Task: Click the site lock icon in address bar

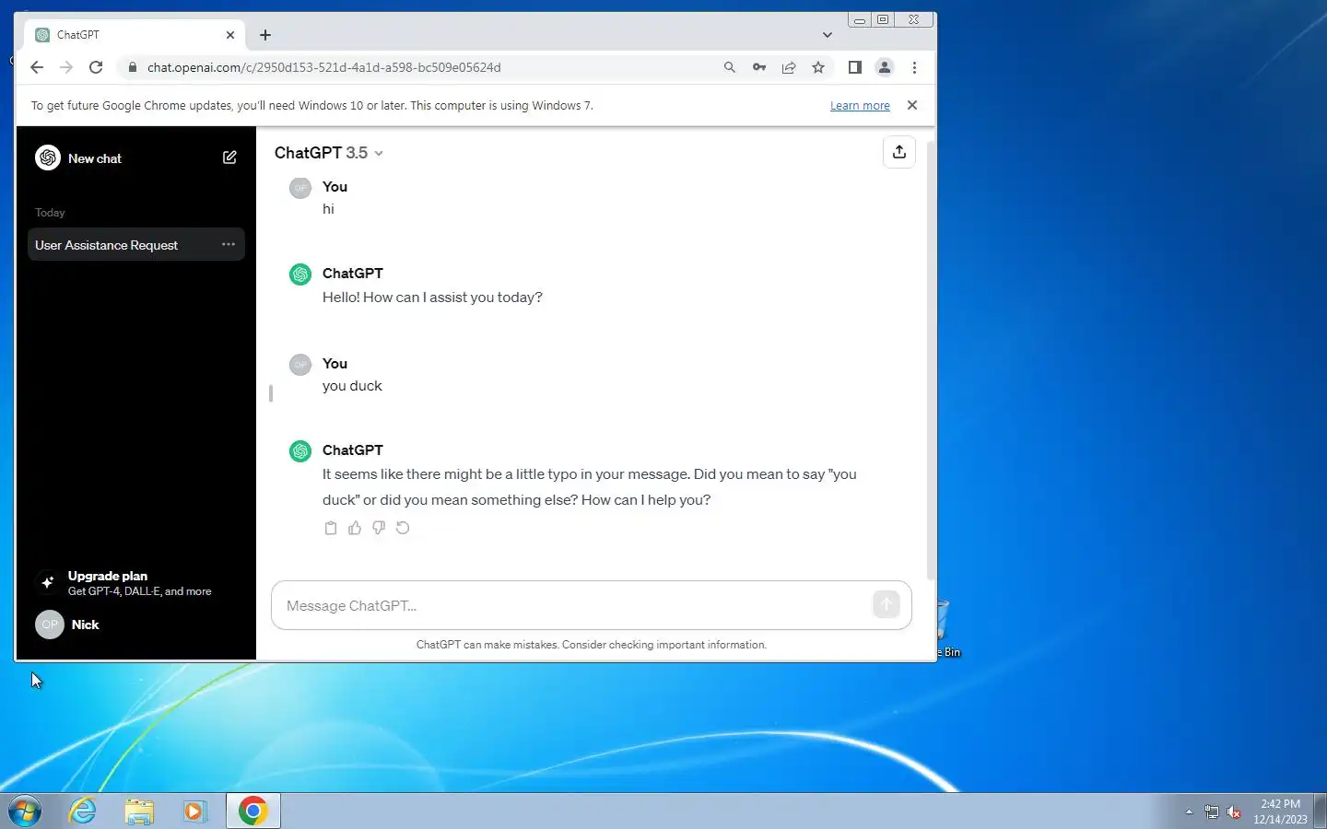Action: (133, 67)
